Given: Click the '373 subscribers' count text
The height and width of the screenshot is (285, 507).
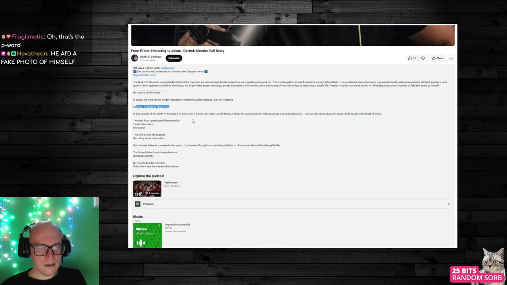Looking at the screenshot, I should pos(147,61).
